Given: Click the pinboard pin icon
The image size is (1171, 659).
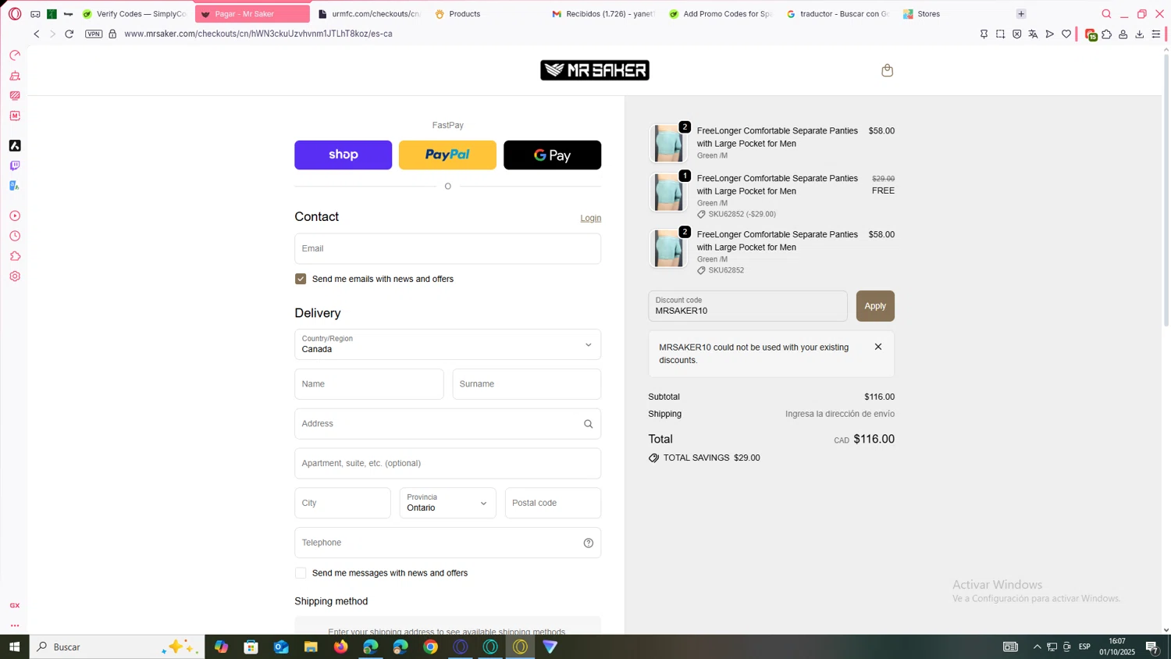Looking at the screenshot, I should coord(984,34).
